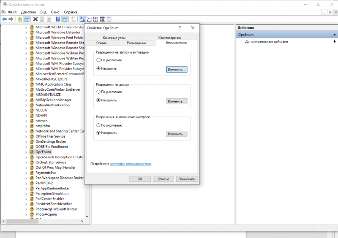The image size is (338, 238).
Task: Open the "Действие" menu
Action: [x=28, y=12]
